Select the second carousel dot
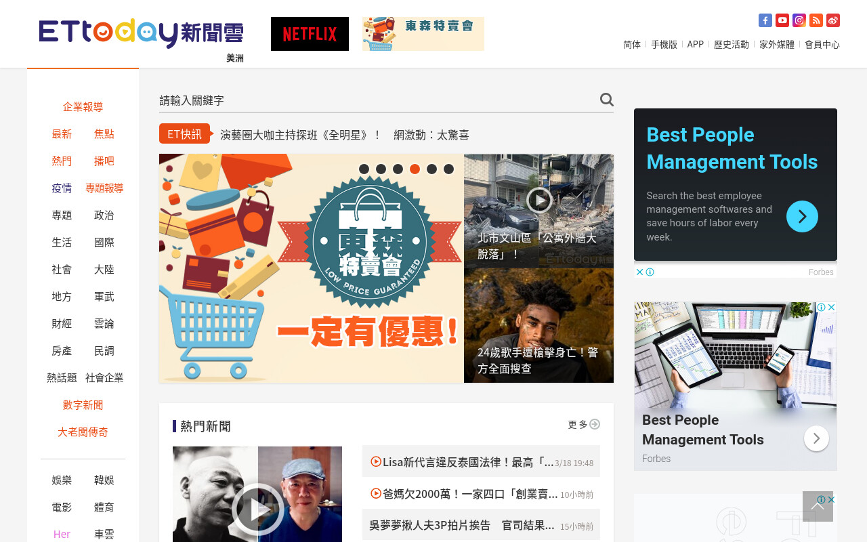Viewport: 867px width, 542px height. pyautogui.click(x=381, y=169)
